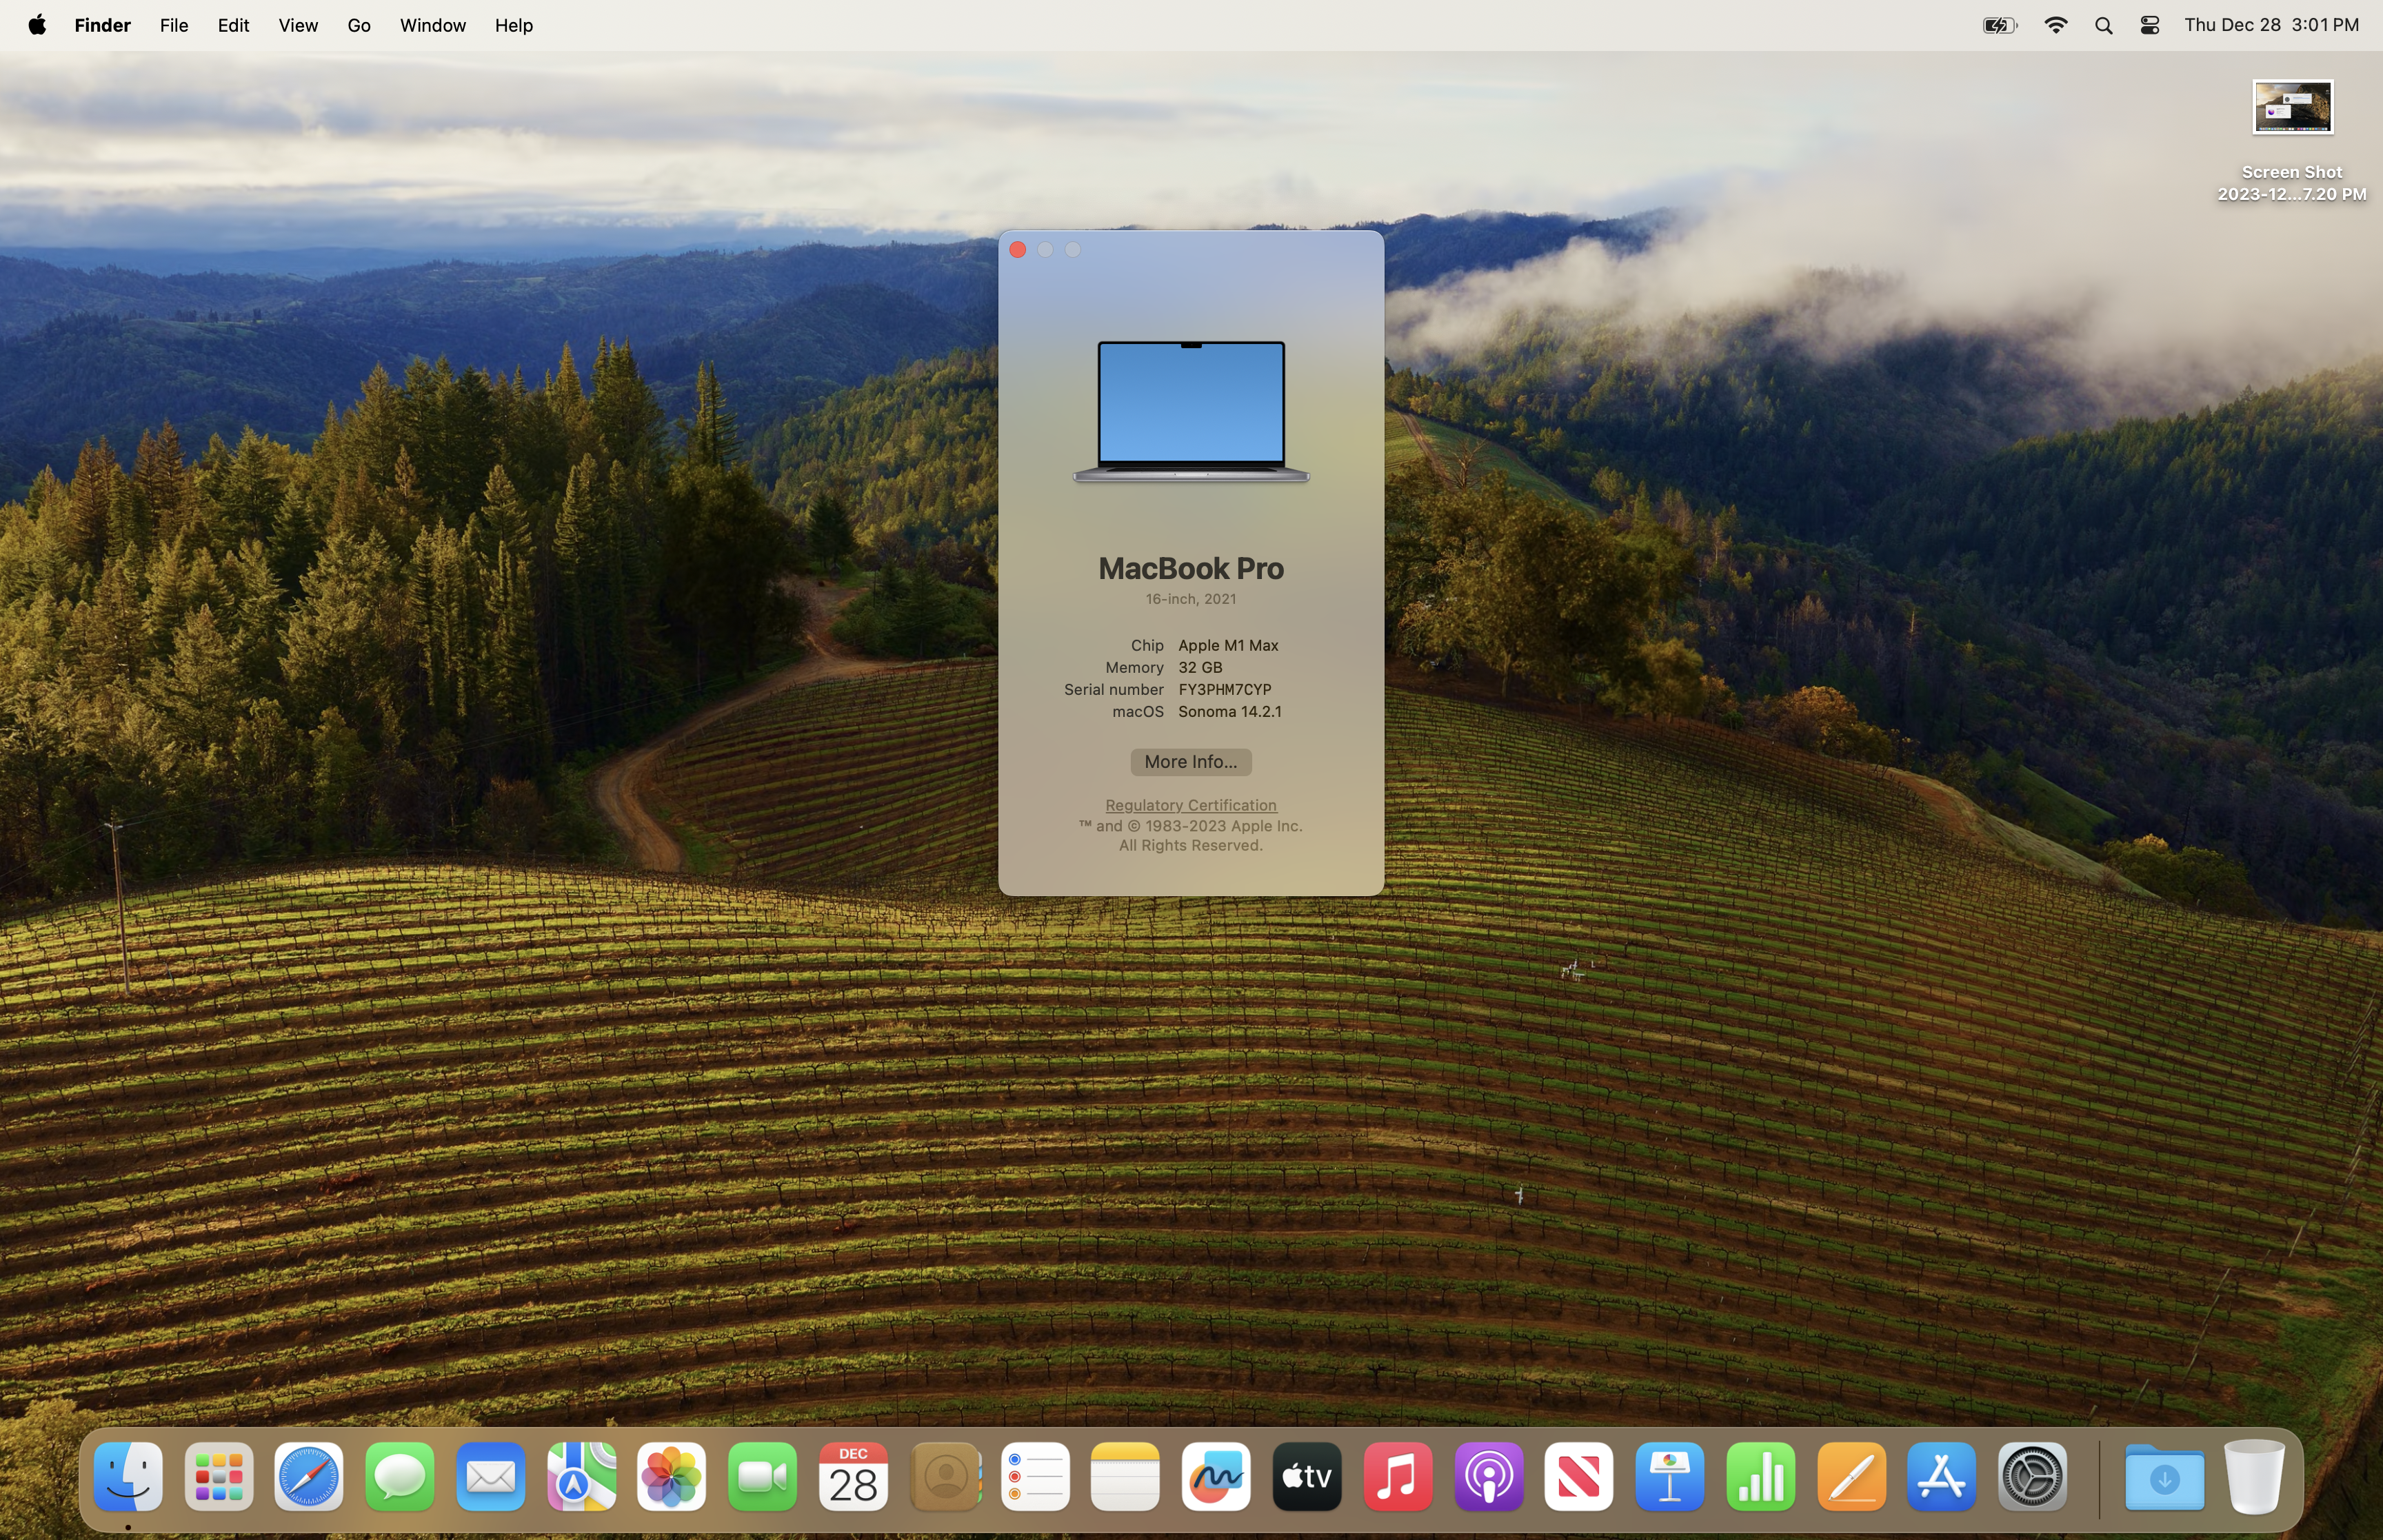Open Photos app in the Dock
Screen dimensions: 2383x1540
coord(672,1476)
